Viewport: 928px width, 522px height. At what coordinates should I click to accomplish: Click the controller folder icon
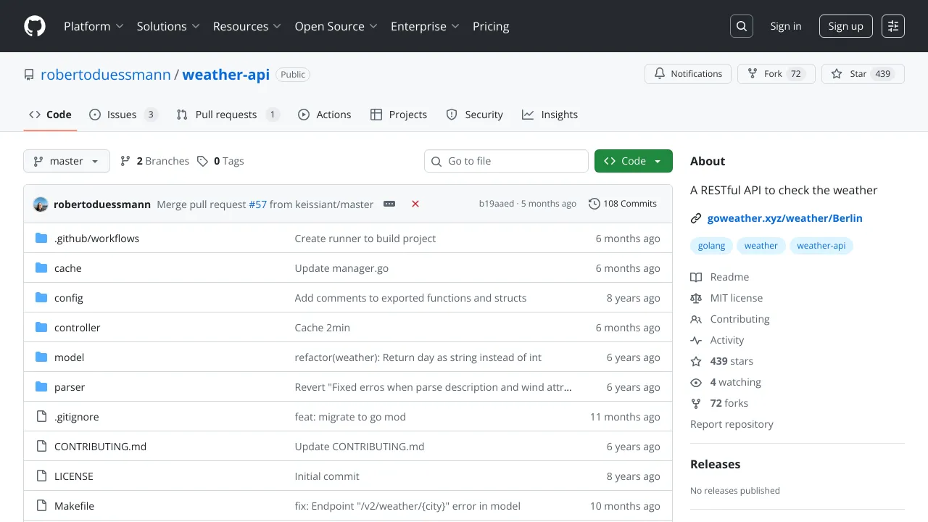[x=41, y=328]
